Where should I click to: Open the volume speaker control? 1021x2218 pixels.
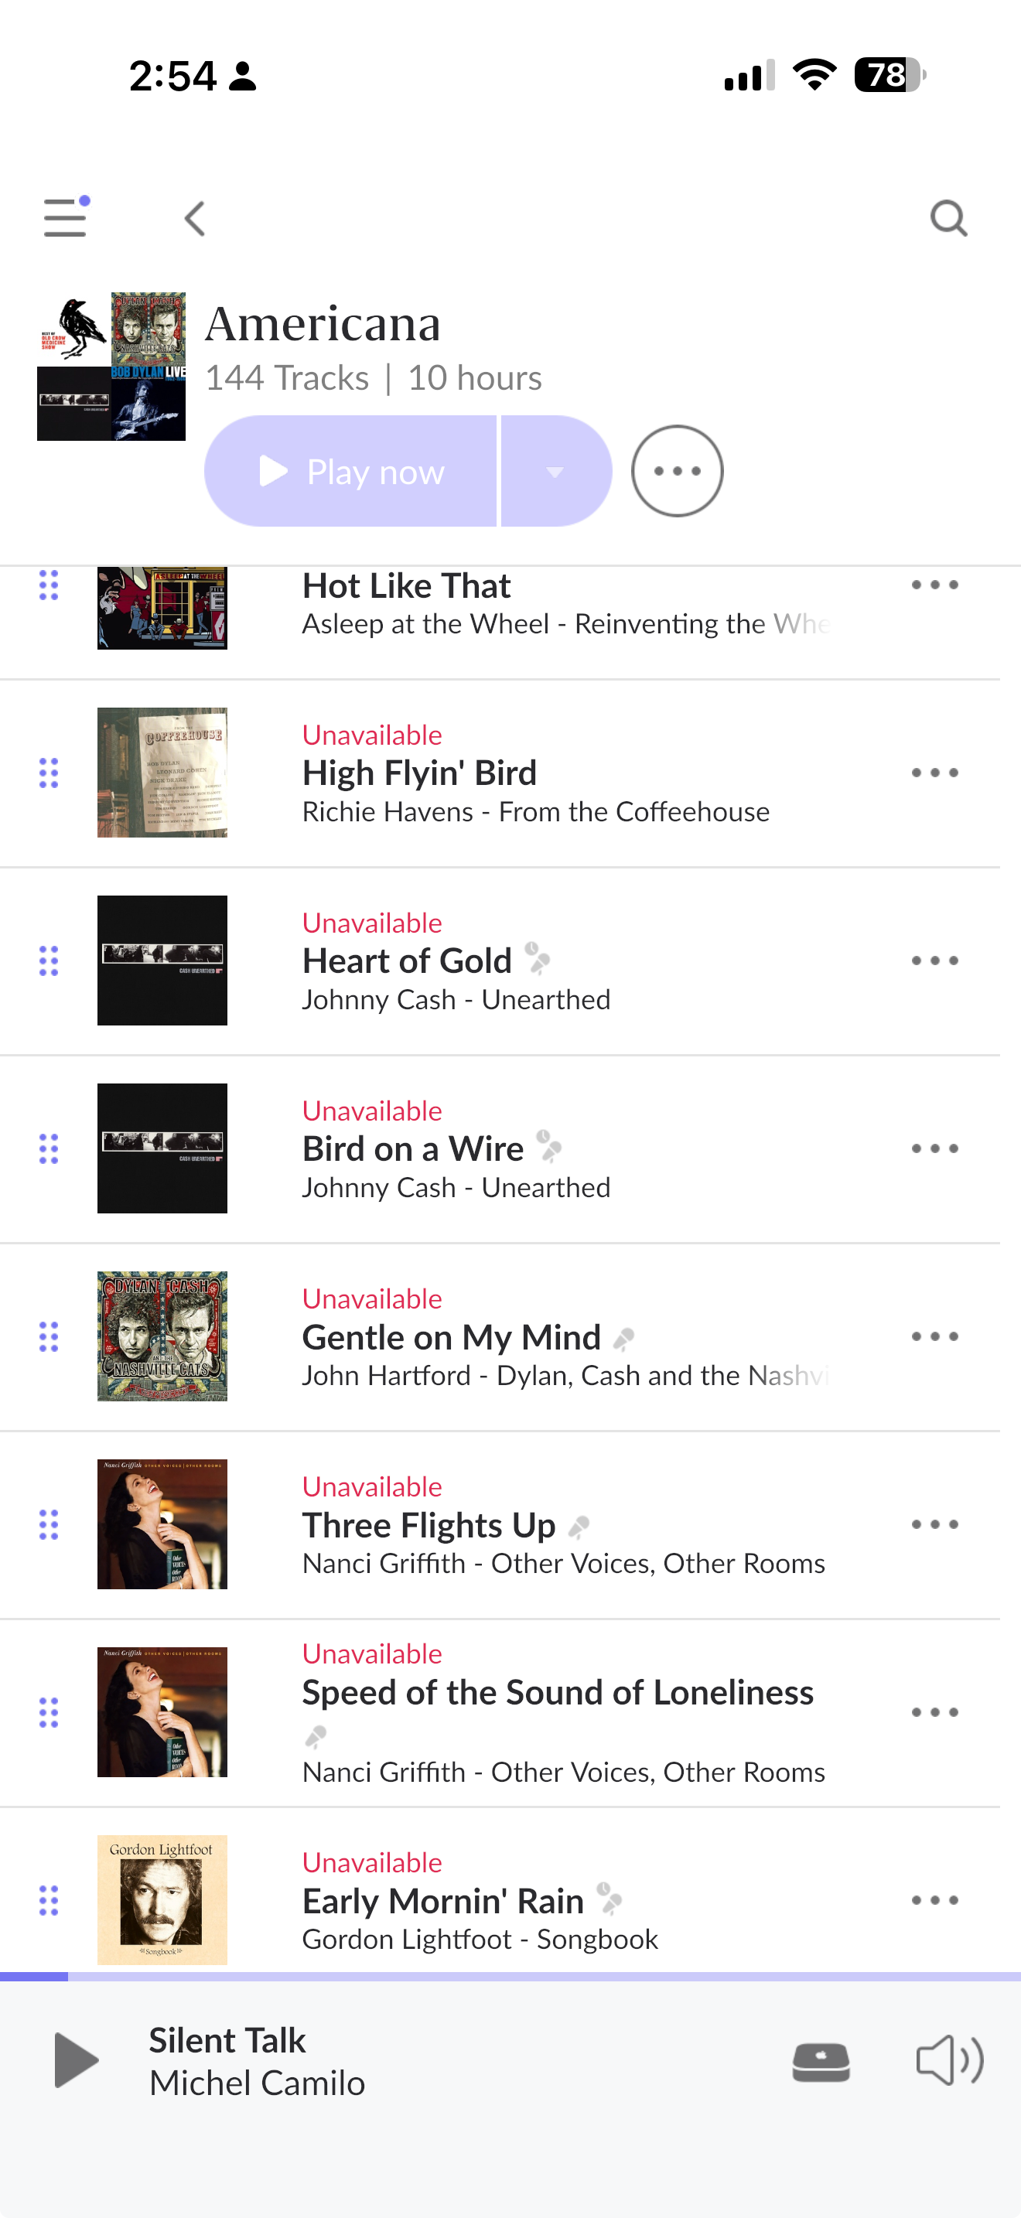[949, 2060]
